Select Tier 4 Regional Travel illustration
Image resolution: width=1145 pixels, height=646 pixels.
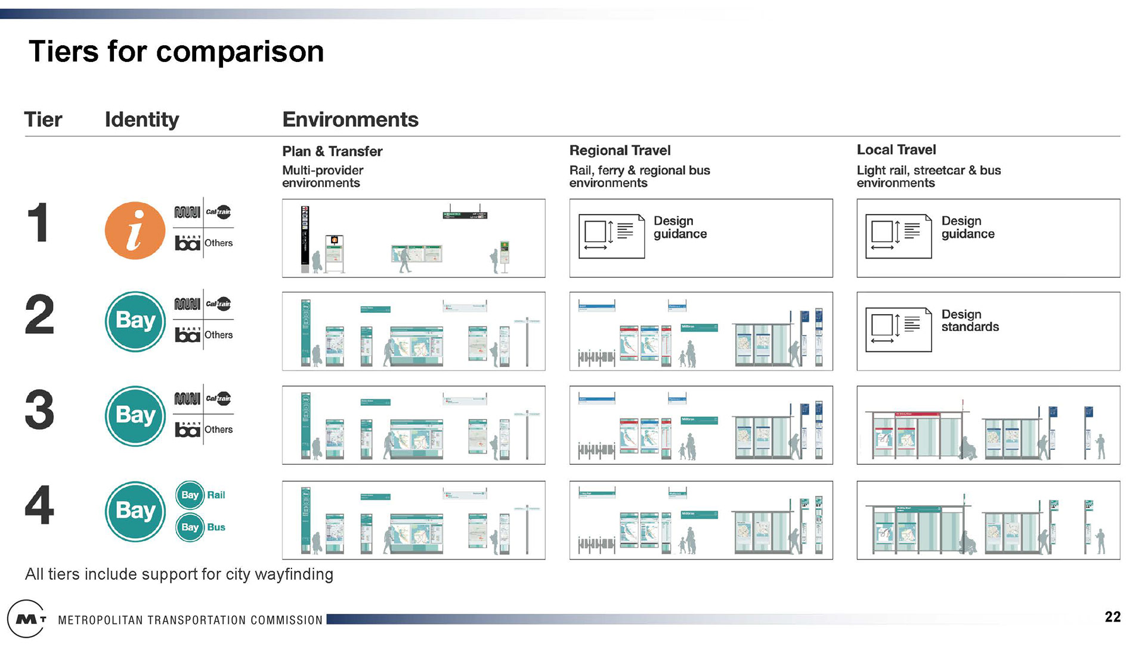pyautogui.click(x=701, y=520)
